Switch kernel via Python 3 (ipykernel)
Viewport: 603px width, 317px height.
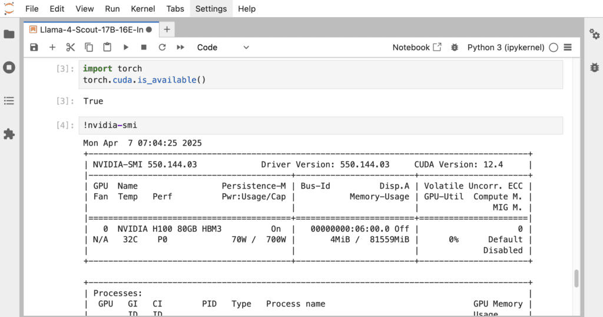tap(506, 47)
